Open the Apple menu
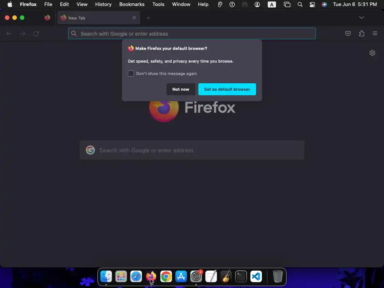This screenshot has height=288, width=384. (10, 4)
